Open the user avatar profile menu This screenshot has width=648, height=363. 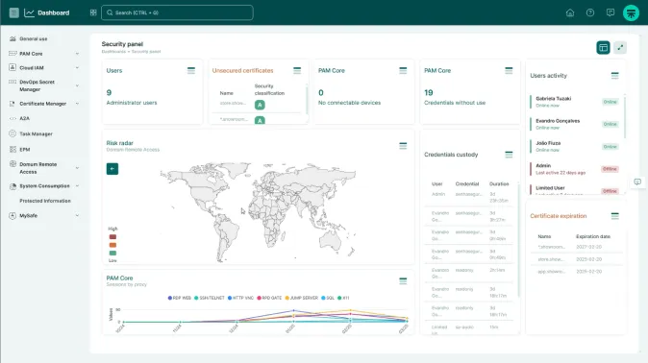click(631, 12)
